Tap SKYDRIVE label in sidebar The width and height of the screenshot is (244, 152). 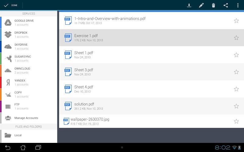tap(21, 44)
